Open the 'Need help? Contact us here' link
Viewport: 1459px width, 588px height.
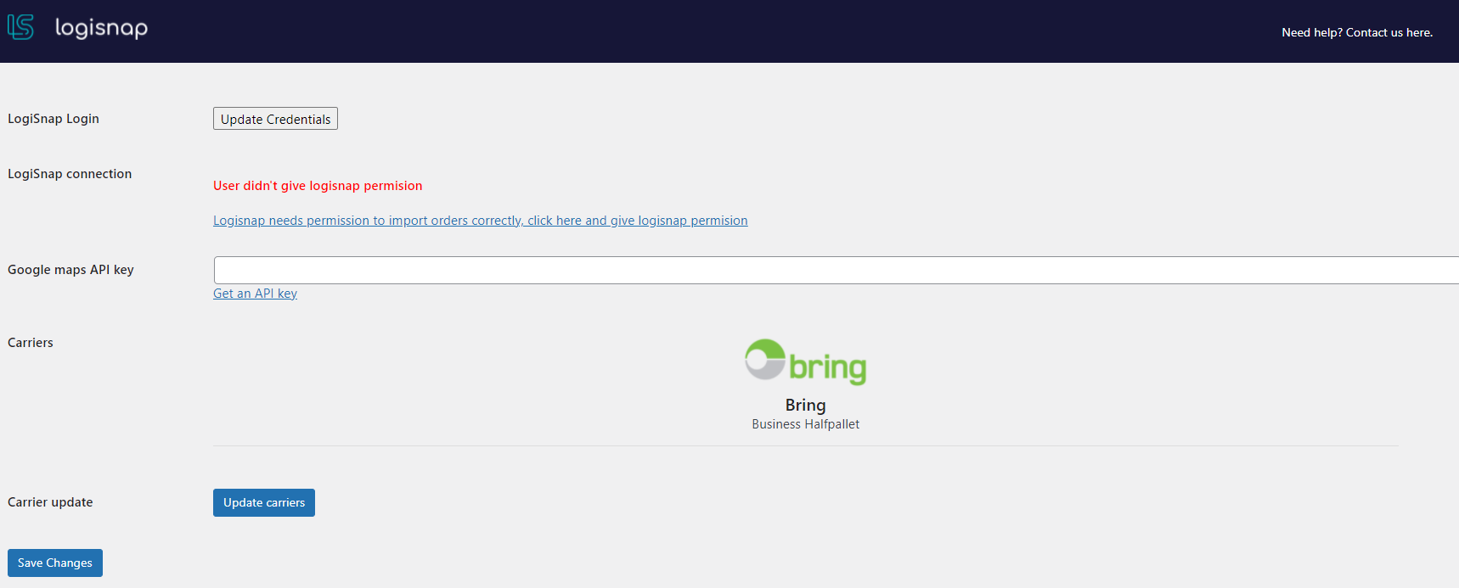click(1356, 32)
